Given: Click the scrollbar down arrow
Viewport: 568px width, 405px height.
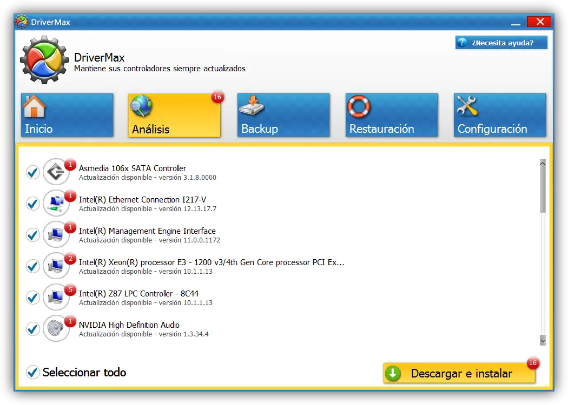Looking at the screenshot, I should 543,340.
